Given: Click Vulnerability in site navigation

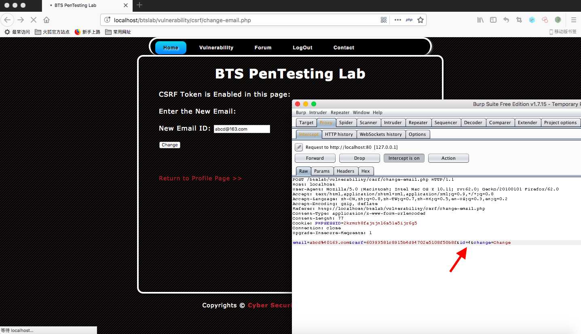Looking at the screenshot, I should 216,48.
